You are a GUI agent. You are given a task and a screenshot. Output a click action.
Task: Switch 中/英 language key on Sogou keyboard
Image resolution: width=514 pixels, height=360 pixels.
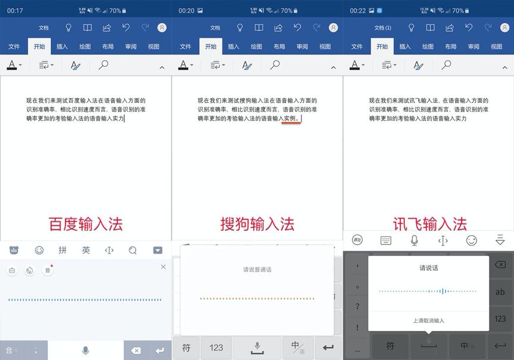299,347
